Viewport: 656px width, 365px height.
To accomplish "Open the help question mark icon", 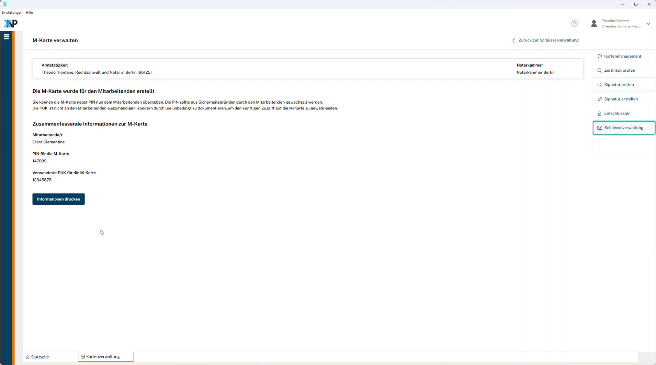I will pyautogui.click(x=574, y=23).
